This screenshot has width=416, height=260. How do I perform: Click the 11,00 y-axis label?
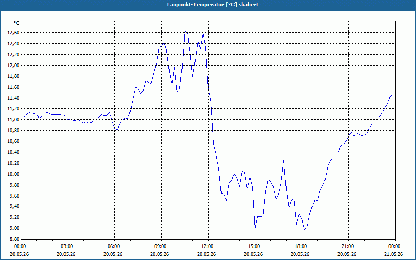[x=14, y=120]
